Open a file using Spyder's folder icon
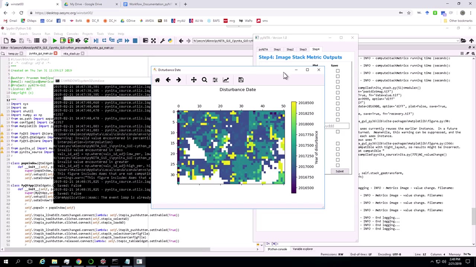The width and height of the screenshot is (476, 267). coord(13,40)
